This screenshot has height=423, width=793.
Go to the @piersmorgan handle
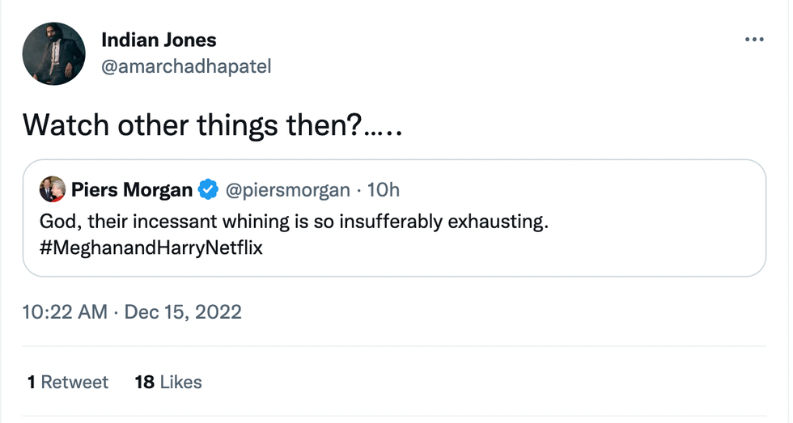pos(289,190)
